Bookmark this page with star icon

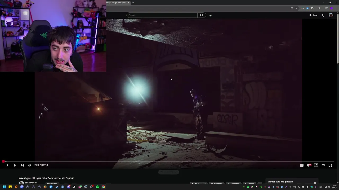(x=296, y=8)
